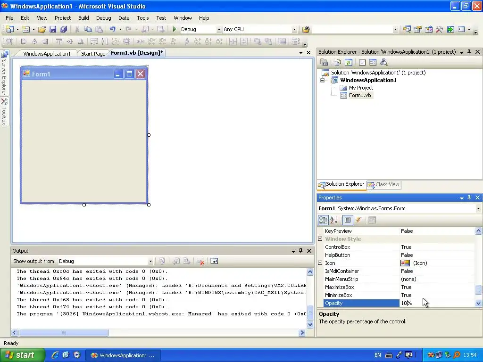Click the Open File folder icon
Screen dimensions: 483x362
click(x=42, y=29)
